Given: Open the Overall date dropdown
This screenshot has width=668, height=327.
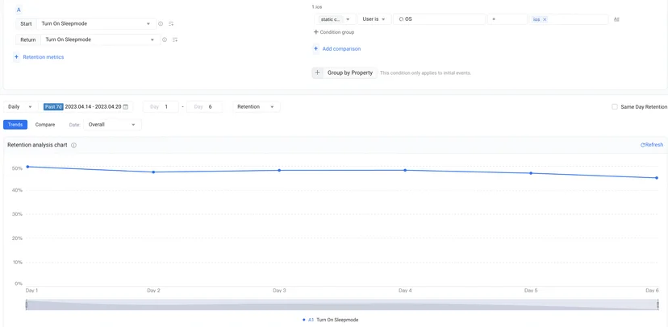Looking at the screenshot, I should pos(112,125).
